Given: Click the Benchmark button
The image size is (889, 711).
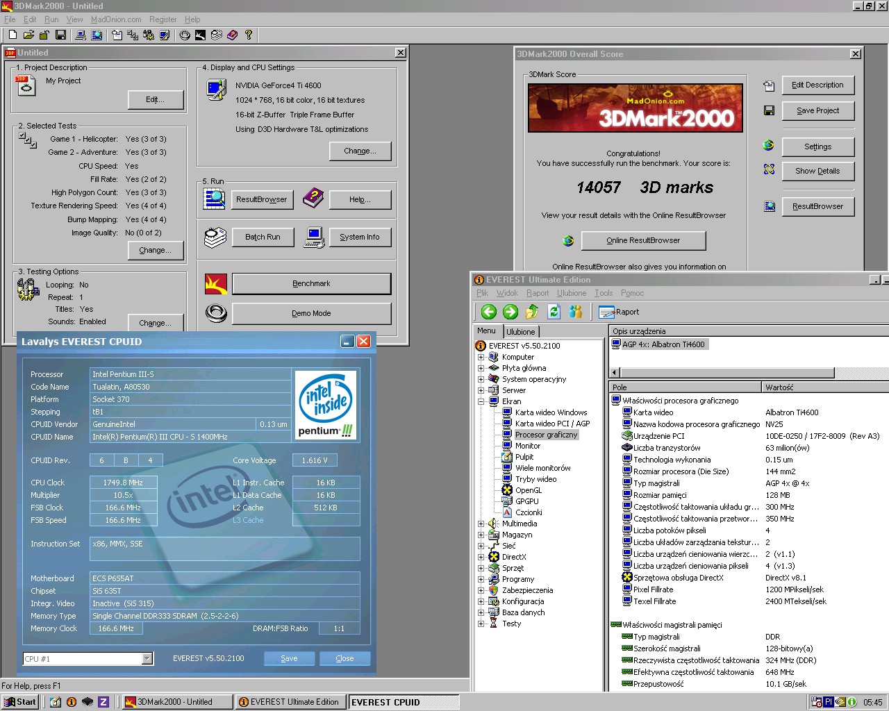Looking at the screenshot, I should pos(311,283).
